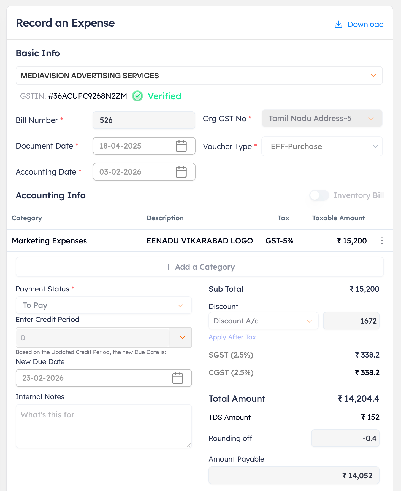Toggle the Inventory Bill switch

click(x=319, y=195)
